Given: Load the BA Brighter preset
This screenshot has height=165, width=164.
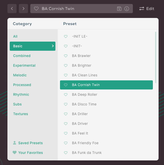Looking at the screenshot, I should pyautogui.click(x=82, y=66).
